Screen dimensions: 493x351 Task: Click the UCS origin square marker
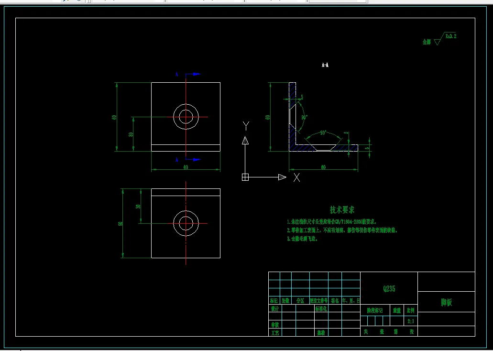point(245,177)
